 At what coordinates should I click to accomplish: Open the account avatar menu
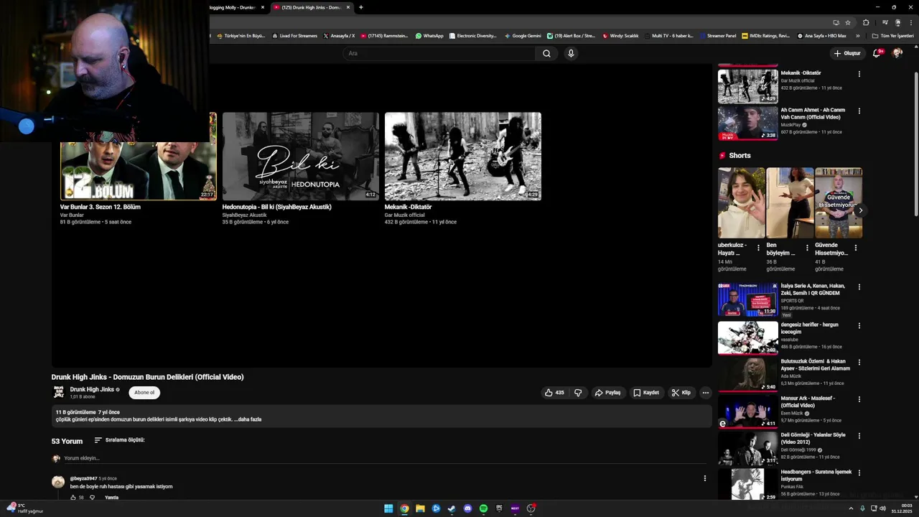click(x=897, y=53)
